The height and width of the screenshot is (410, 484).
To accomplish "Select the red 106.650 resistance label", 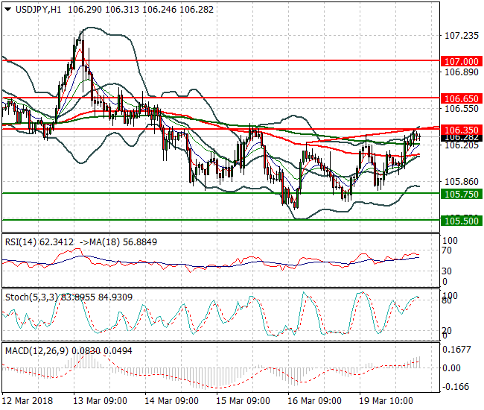I will 462,98.
